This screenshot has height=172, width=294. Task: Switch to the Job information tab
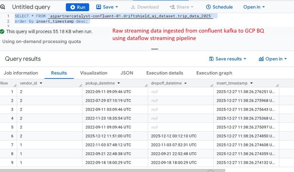pos(21,73)
